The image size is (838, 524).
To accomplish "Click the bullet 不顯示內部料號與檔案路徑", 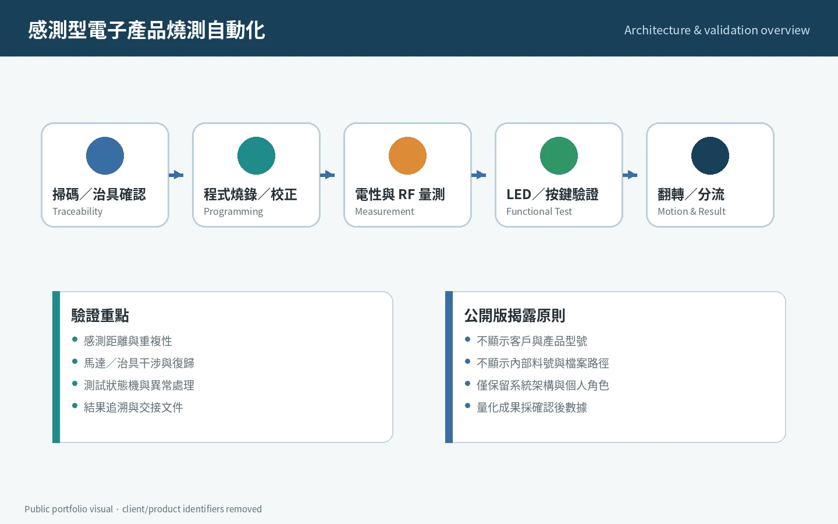I will click(543, 363).
